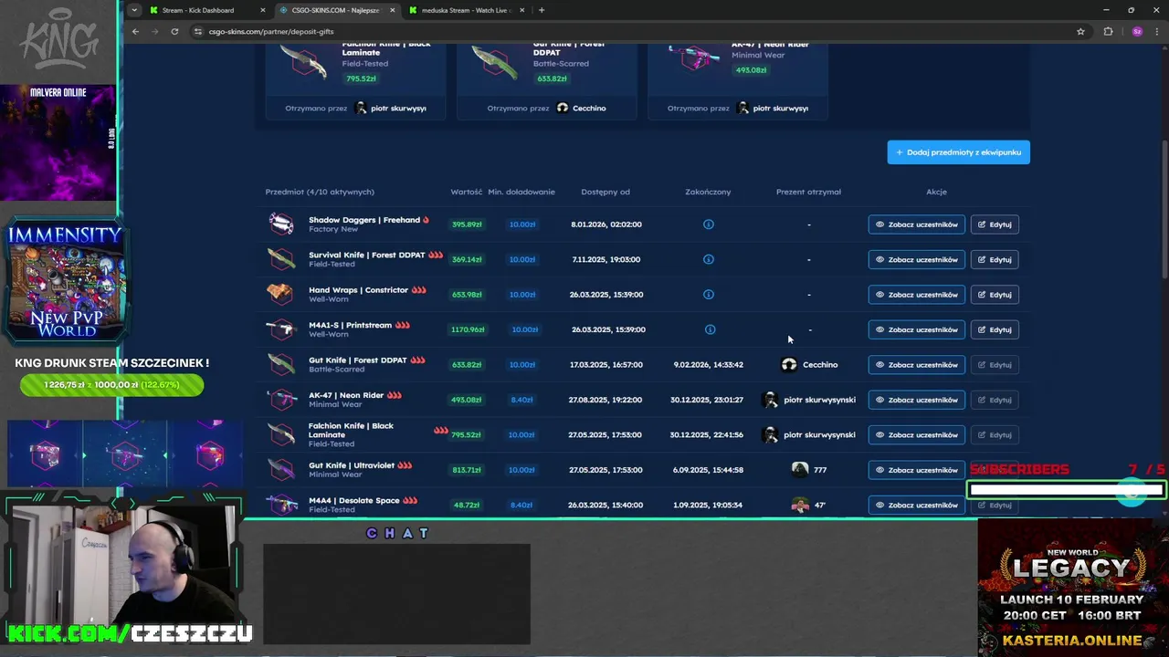Image resolution: width=1169 pixels, height=657 pixels.
Task: Click the 777 winner avatar
Action: [x=800, y=470]
